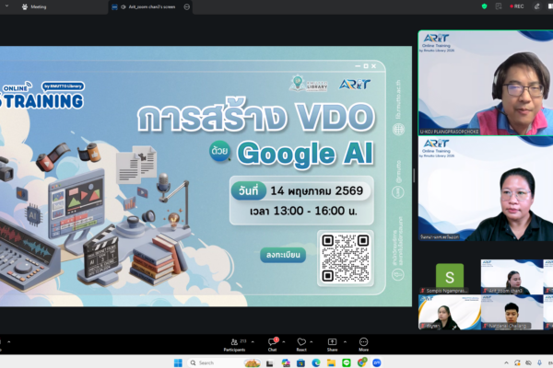Click the ARIT logo on the slide
The width and height of the screenshot is (553, 368).
[355, 85]
